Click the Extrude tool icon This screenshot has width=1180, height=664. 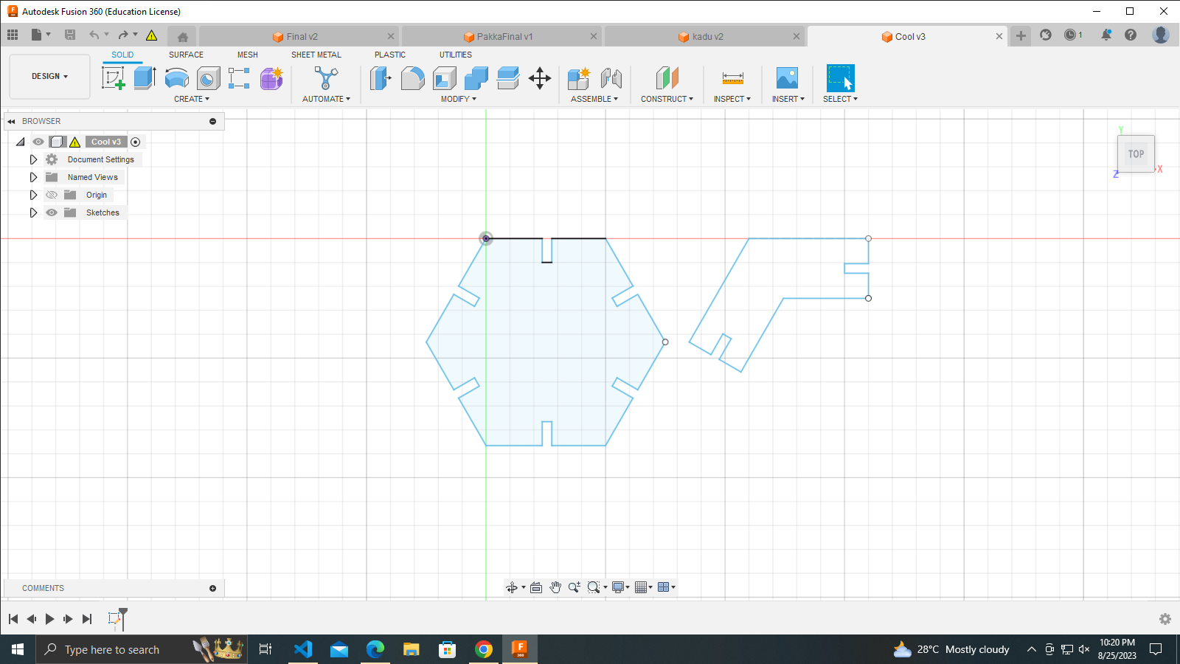point(145,78)
